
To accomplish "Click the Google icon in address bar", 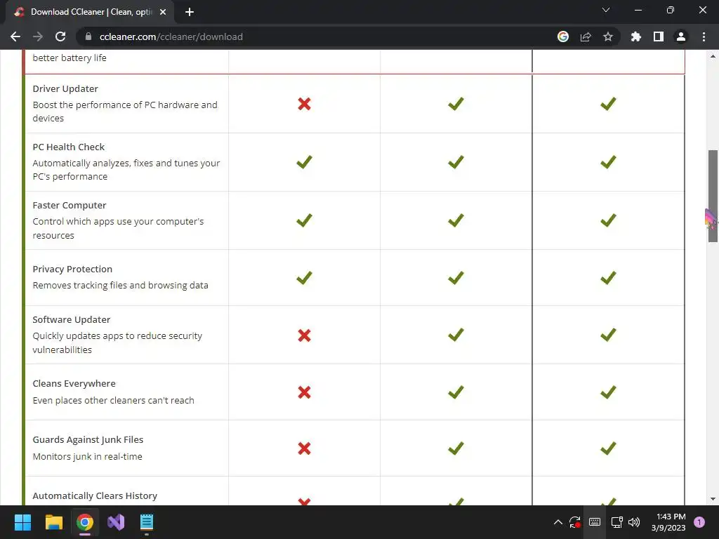I will [563, 36].
